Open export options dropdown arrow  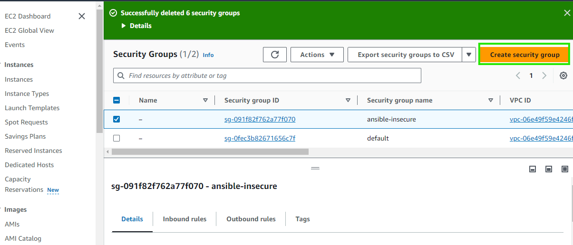(469, 55)
